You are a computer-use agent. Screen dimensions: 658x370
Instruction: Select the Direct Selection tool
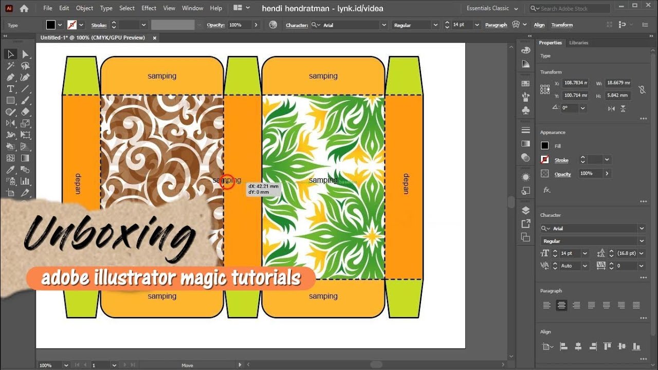click(25, 54)
